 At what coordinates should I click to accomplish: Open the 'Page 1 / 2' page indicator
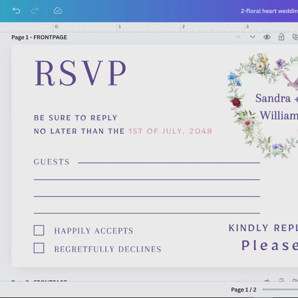(244, 290)
